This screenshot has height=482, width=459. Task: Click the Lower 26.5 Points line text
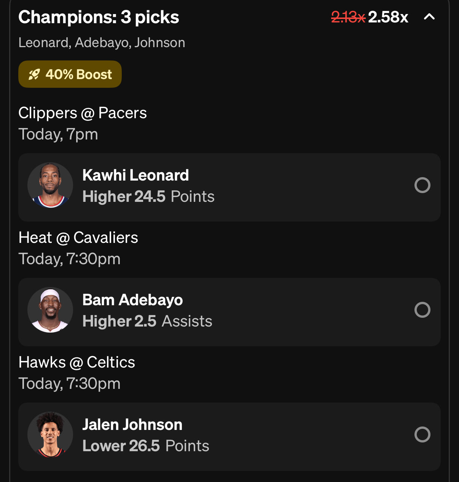(x=145, y=446)
